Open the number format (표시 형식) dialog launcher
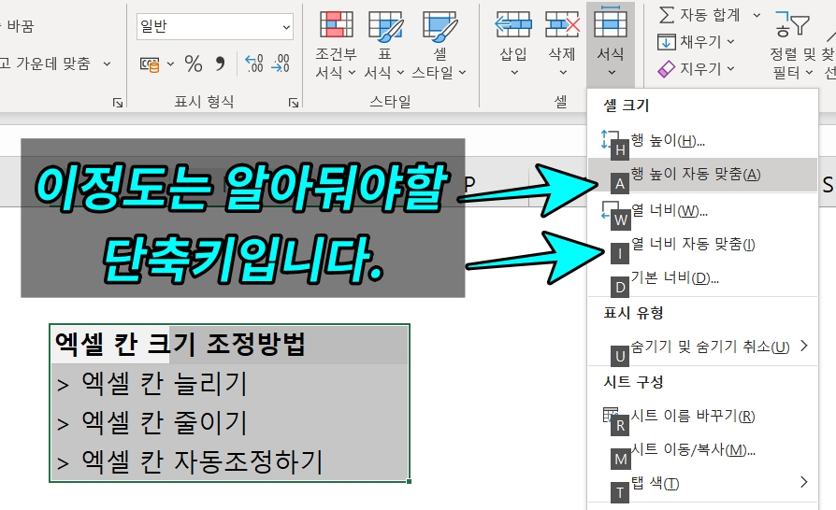This screenshot has height=510, width=836. pyautogui.click(x=294, y=103)
